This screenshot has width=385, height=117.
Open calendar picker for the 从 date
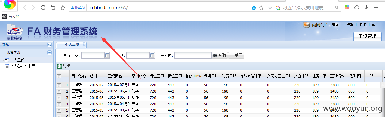(x=107, y=55)
